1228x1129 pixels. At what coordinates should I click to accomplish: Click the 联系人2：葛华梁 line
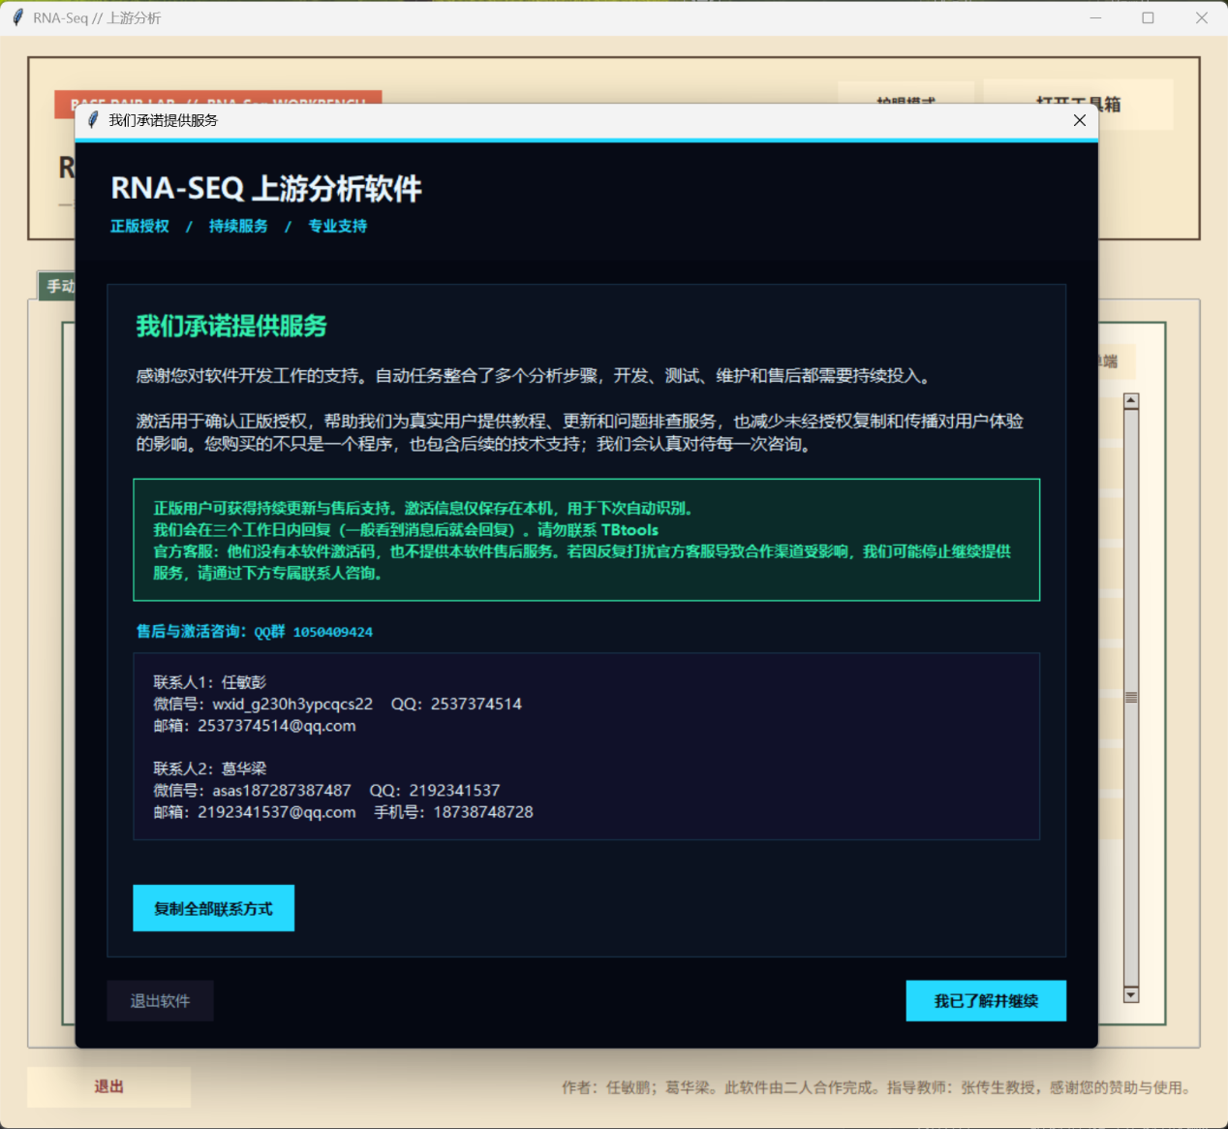[x=209, y=768]
